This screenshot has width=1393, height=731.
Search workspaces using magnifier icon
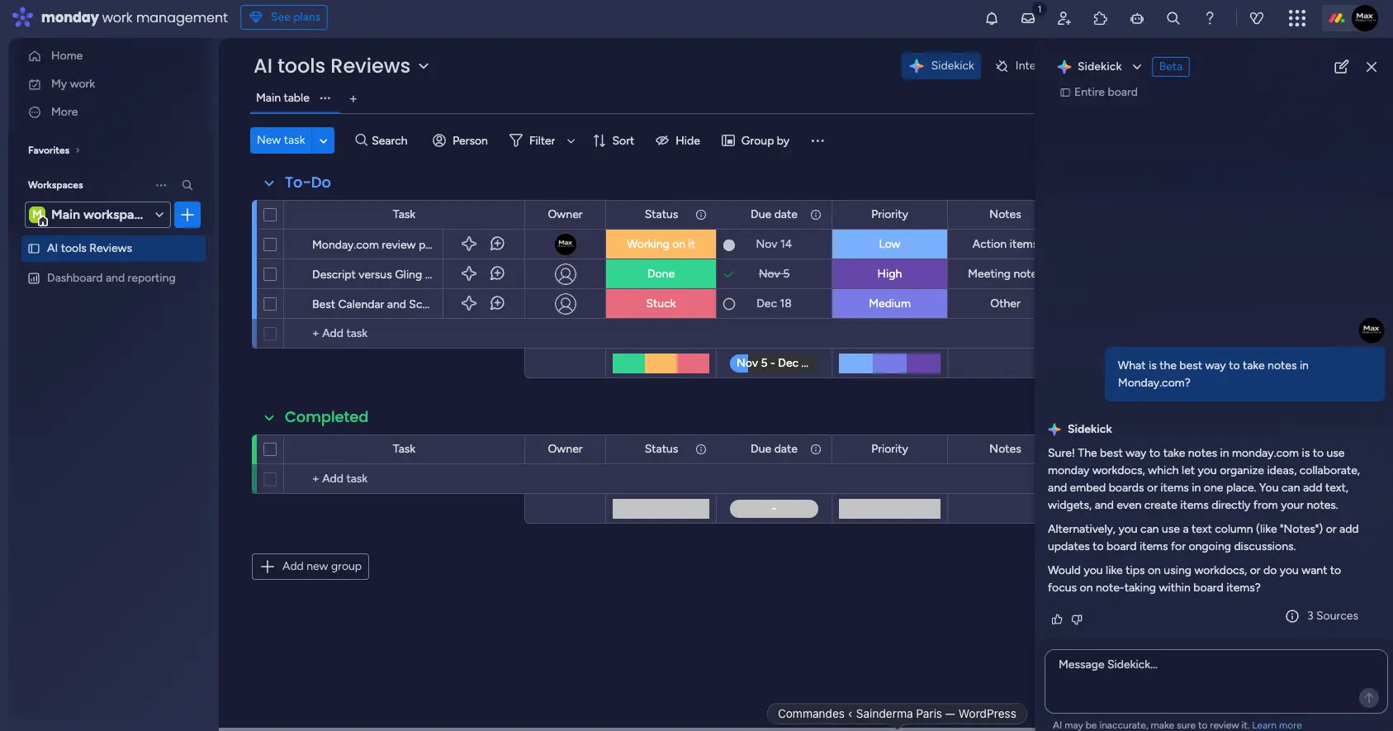[187, 185]
